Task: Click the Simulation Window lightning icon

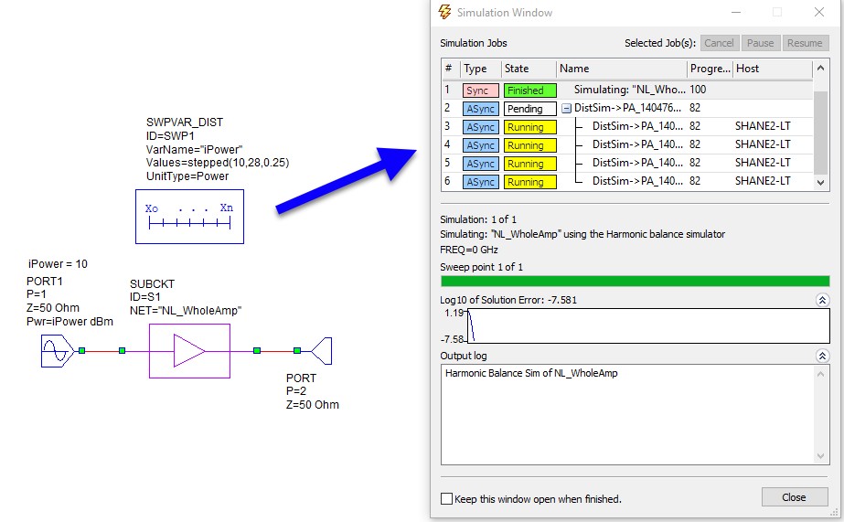Action: pyautogui.click(x=444, y=12)
